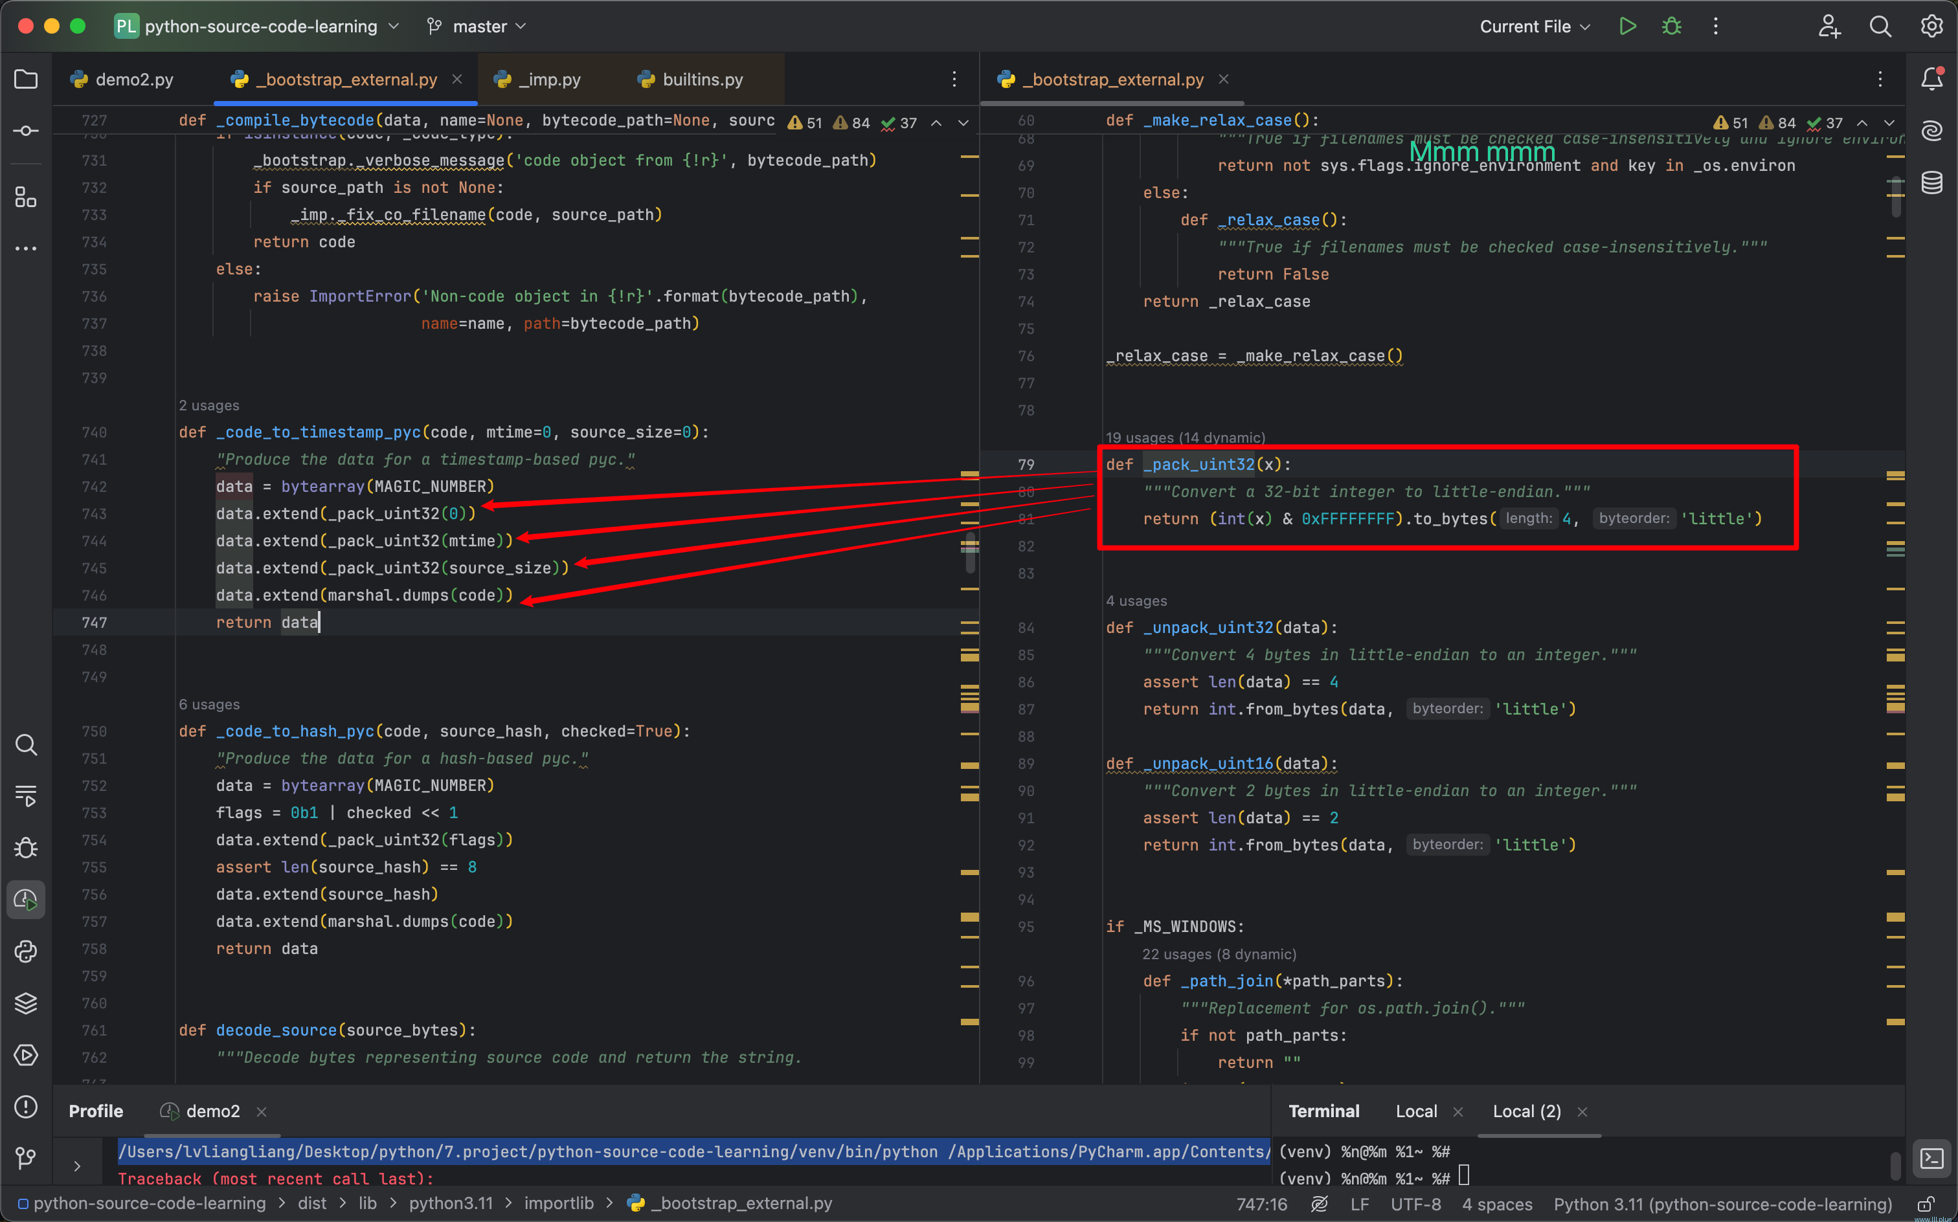Viewport: 1958px width, 1222px height.
Task: Open the Notifications bell icon
Action: 1932,79
